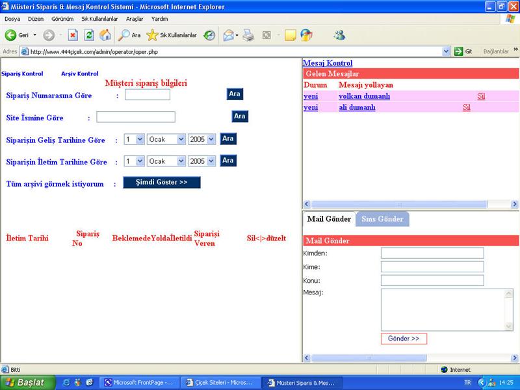Screen dimensions: 520x390
Task: Click Ara button for Siparişin Geliş Tarihine
Action: coord(228,138)
